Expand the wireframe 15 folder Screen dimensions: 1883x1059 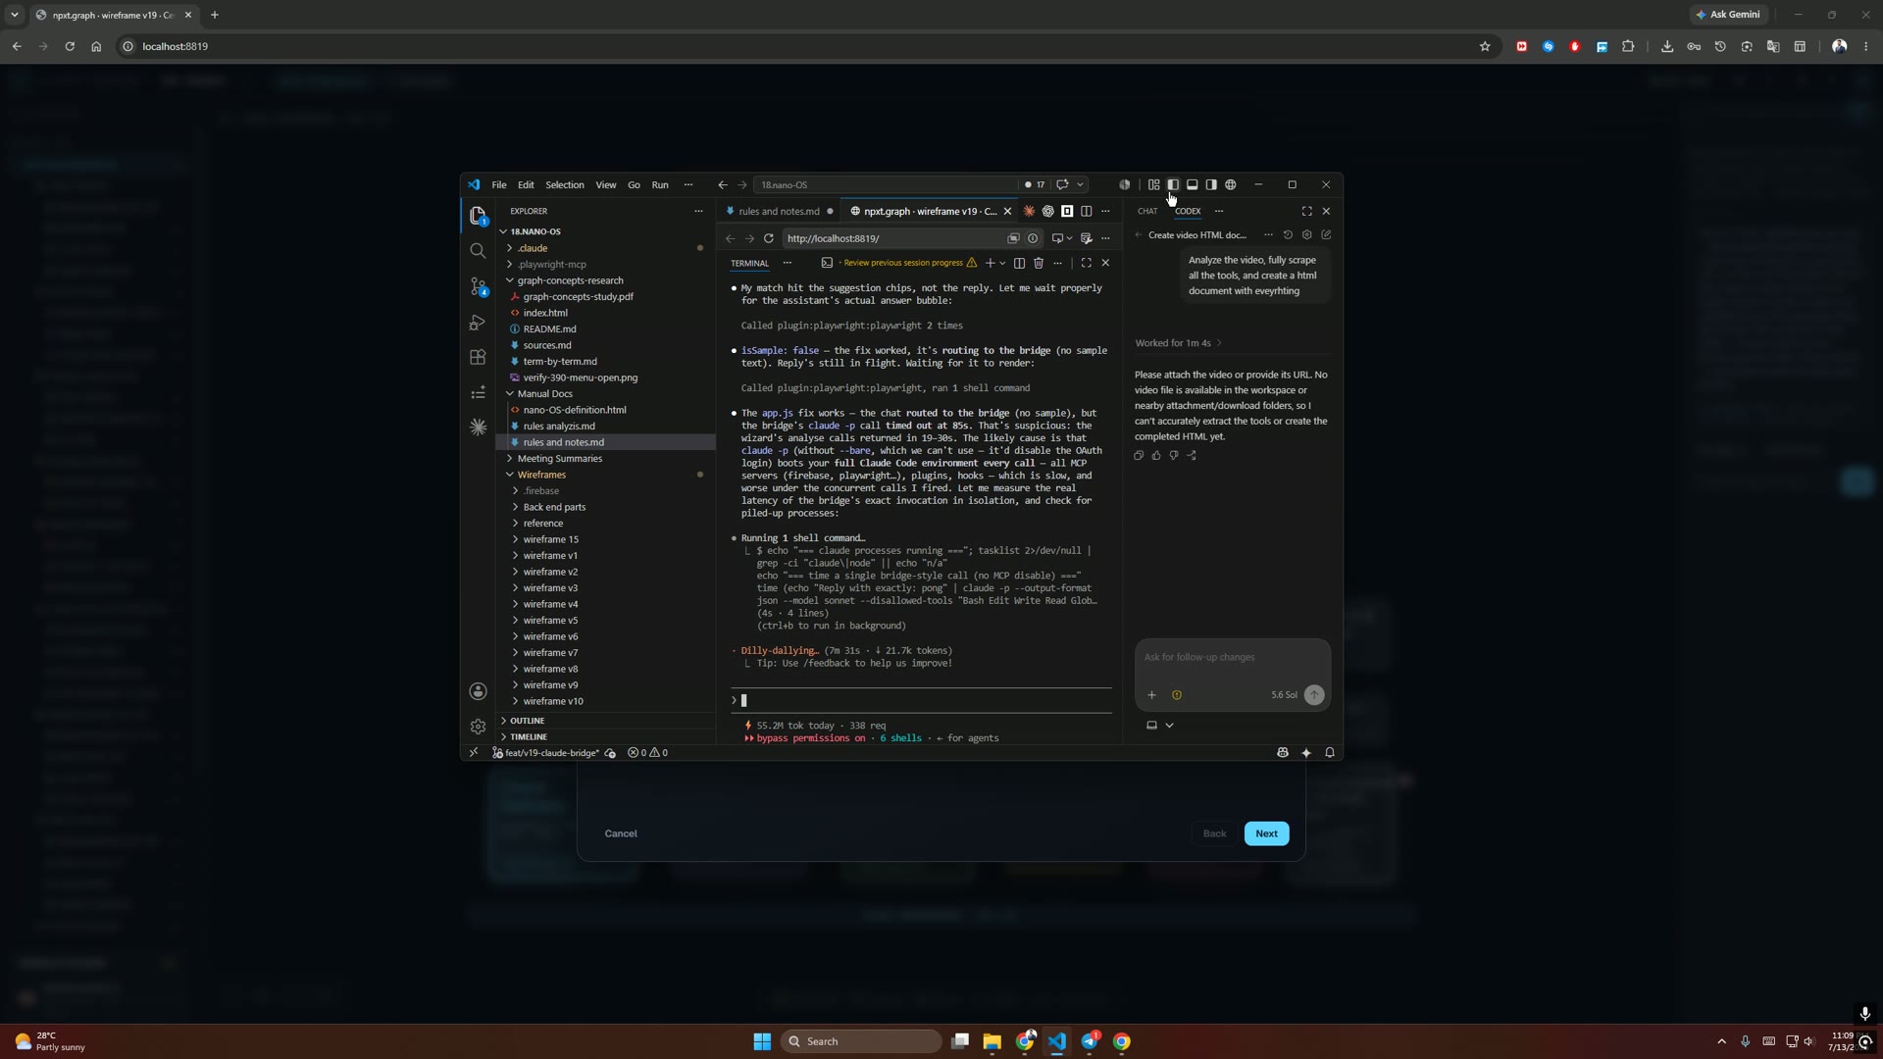point(603,539)
